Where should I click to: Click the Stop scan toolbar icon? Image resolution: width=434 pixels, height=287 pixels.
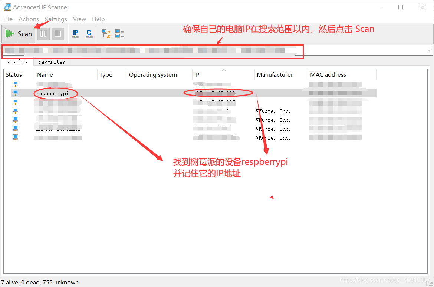(x=58, y=34)
